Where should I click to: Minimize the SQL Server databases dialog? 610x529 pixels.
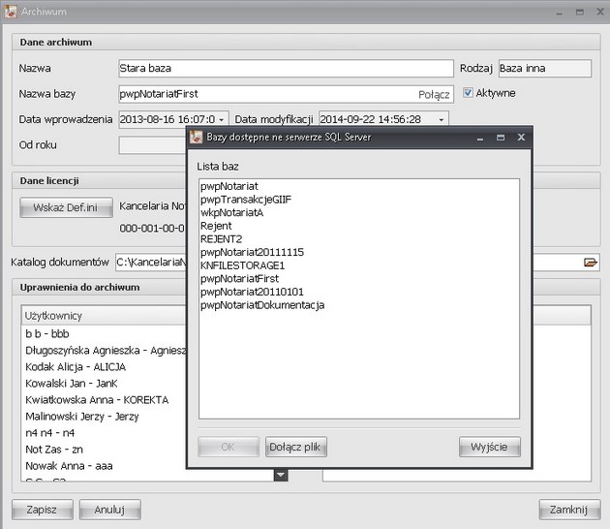[x=479, y=138]
